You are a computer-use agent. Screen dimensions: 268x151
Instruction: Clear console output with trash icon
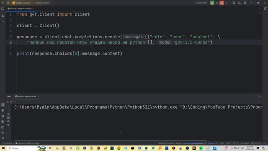(x=8, y=125)
